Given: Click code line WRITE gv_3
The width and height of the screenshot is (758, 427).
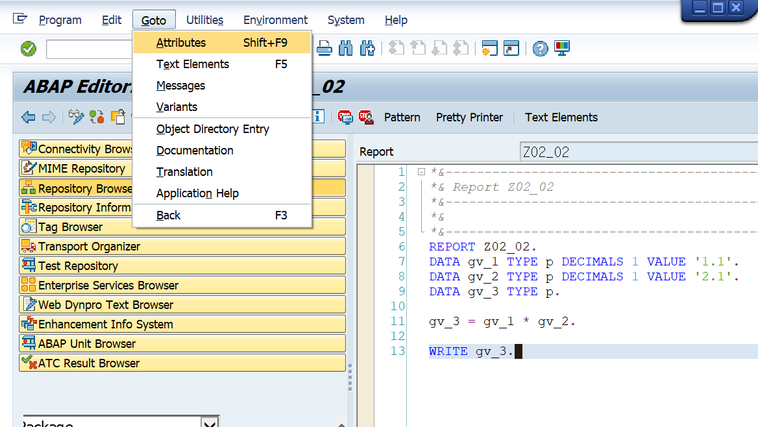Looking at the screenshot, I should [471, 351].
